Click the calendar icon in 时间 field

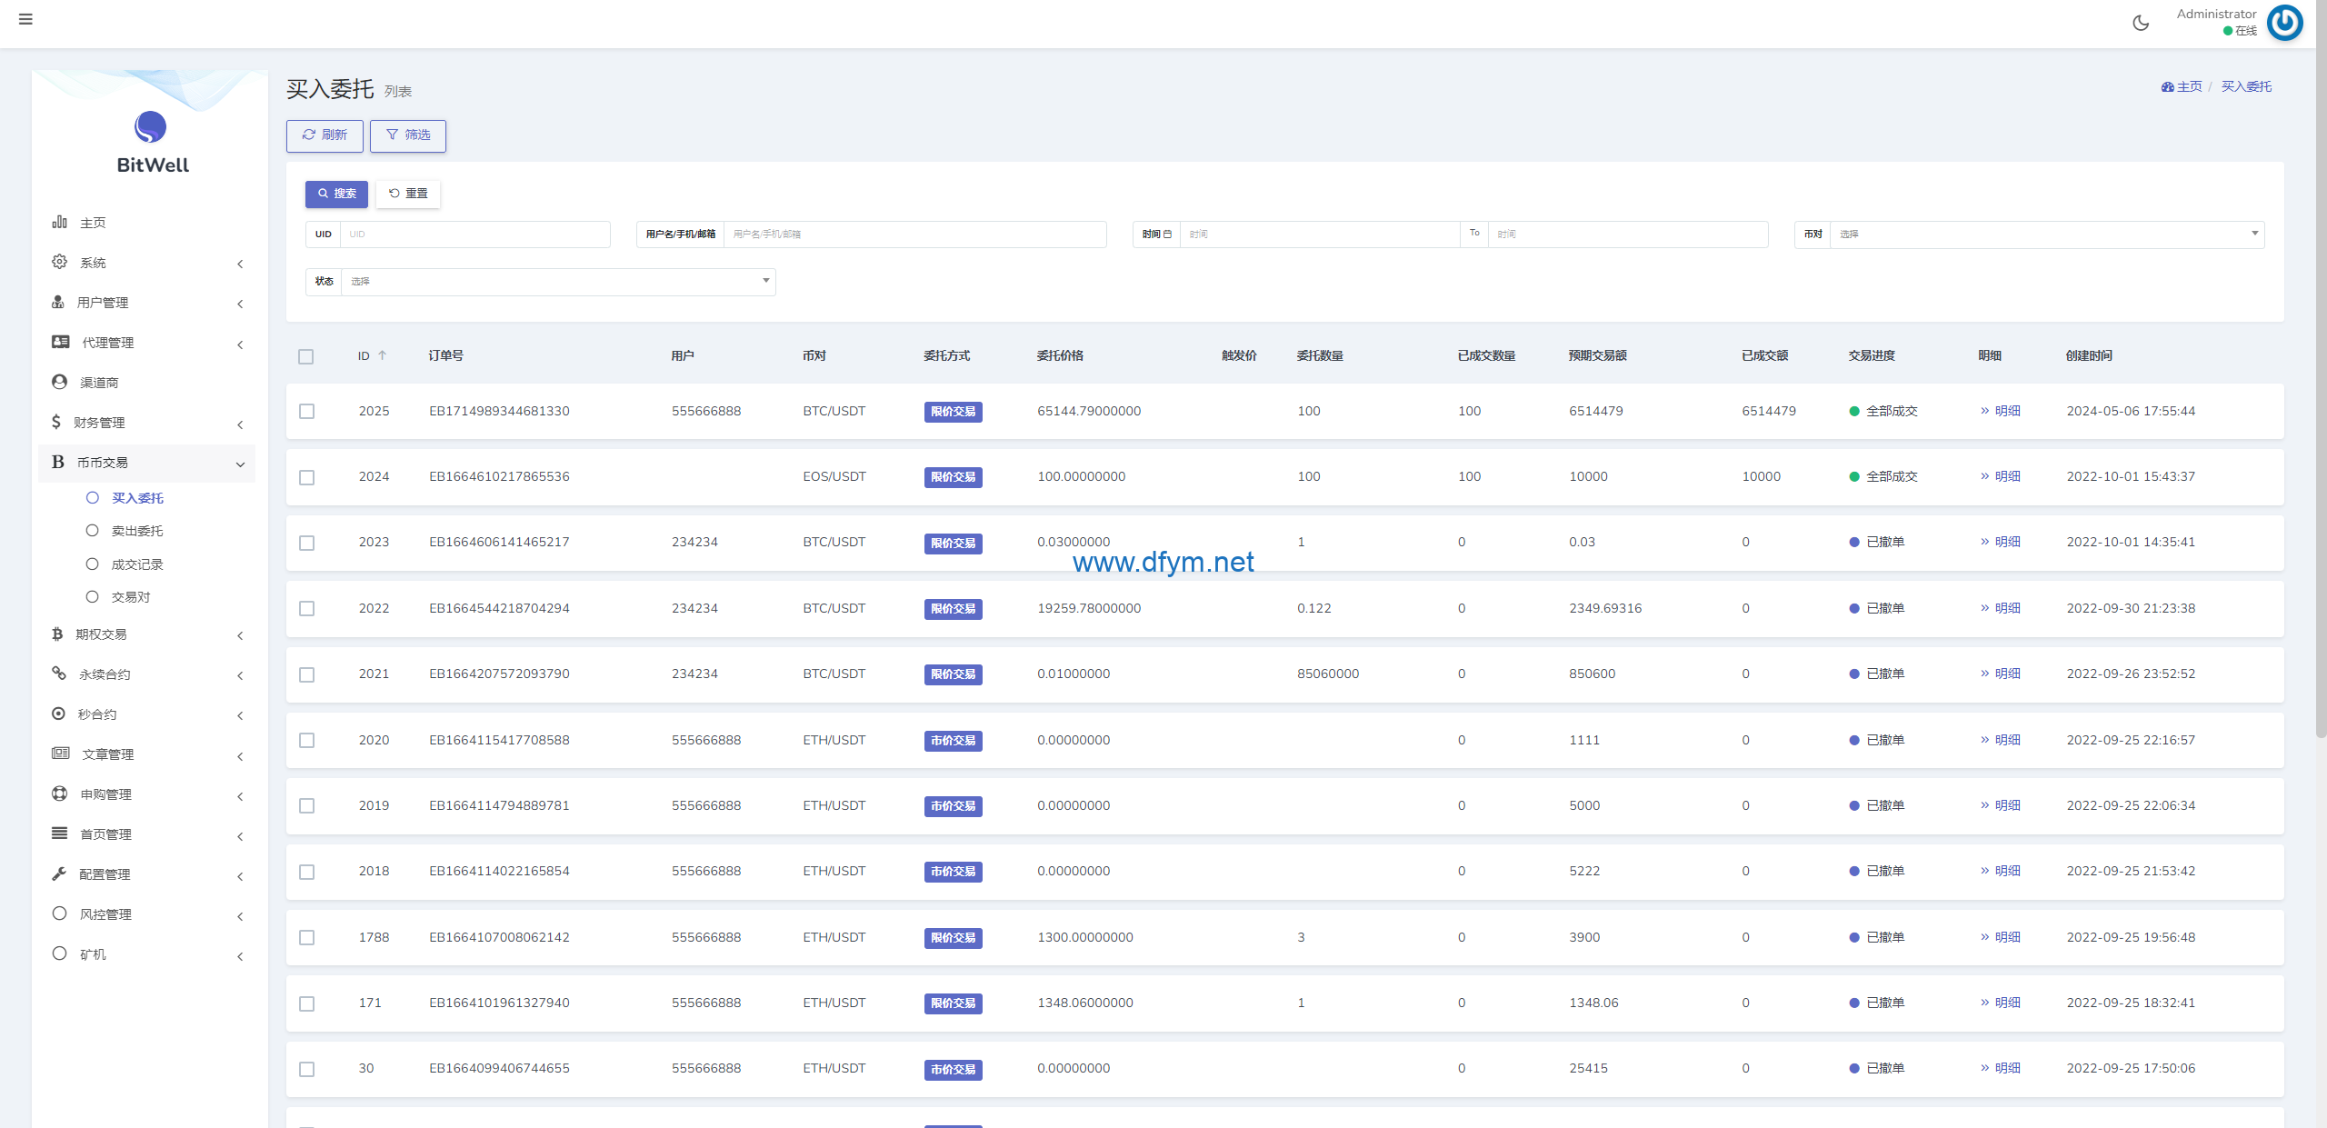(1168, 235)
